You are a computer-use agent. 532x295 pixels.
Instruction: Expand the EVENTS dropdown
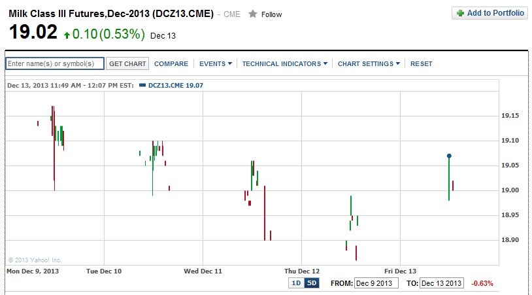(x=216, y=64)
